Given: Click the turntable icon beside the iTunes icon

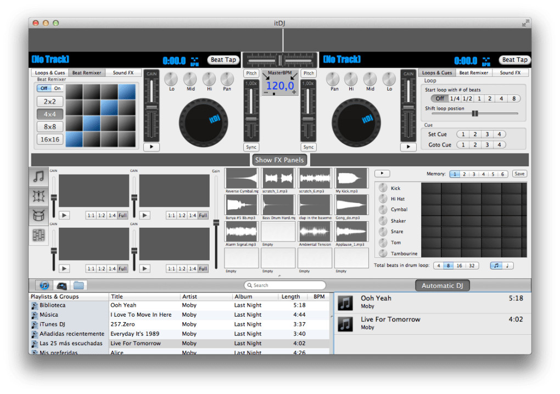Looking at the screenshot, I should 61,285.
